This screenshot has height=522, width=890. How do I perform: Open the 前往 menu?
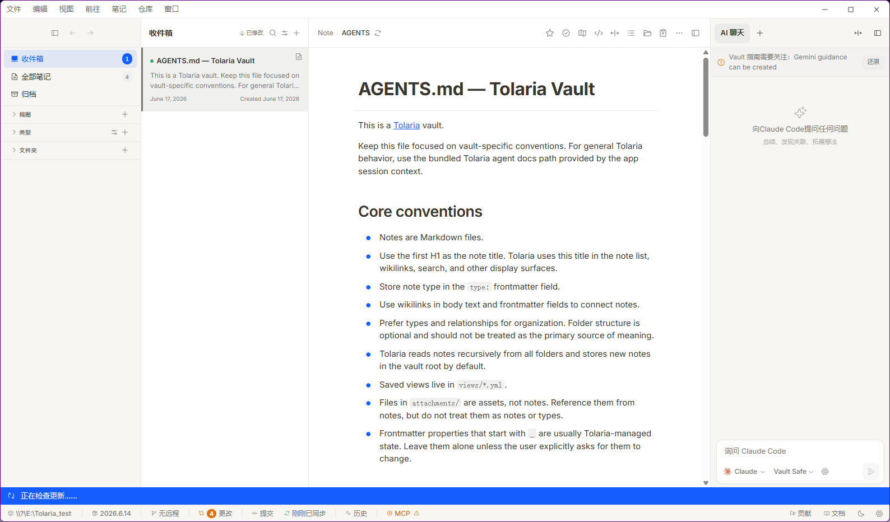(93, 9)
